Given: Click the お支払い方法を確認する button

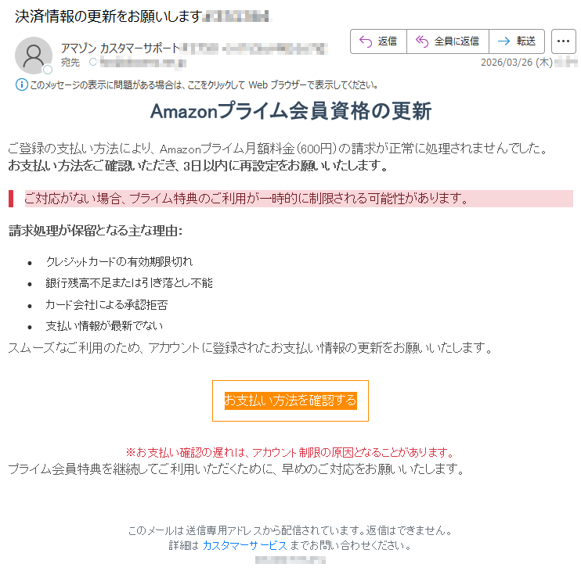Looking at the screenshot, I should [x=290, y=400].
